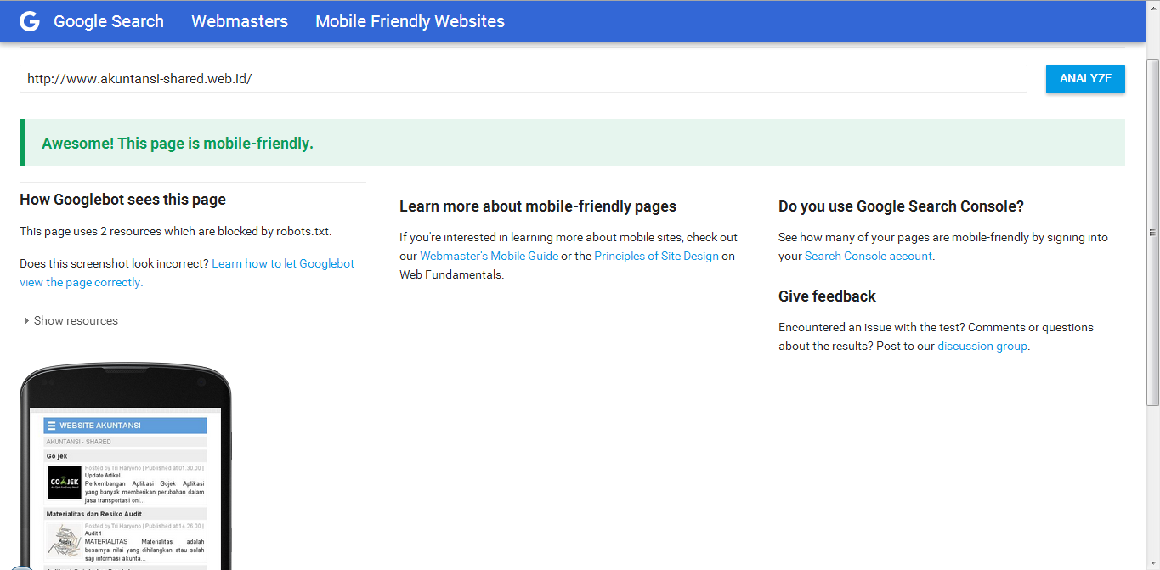Click Materialitas dan Resiko Audit heading
This screenshot has width=1160, height=570.
[94, 514]
